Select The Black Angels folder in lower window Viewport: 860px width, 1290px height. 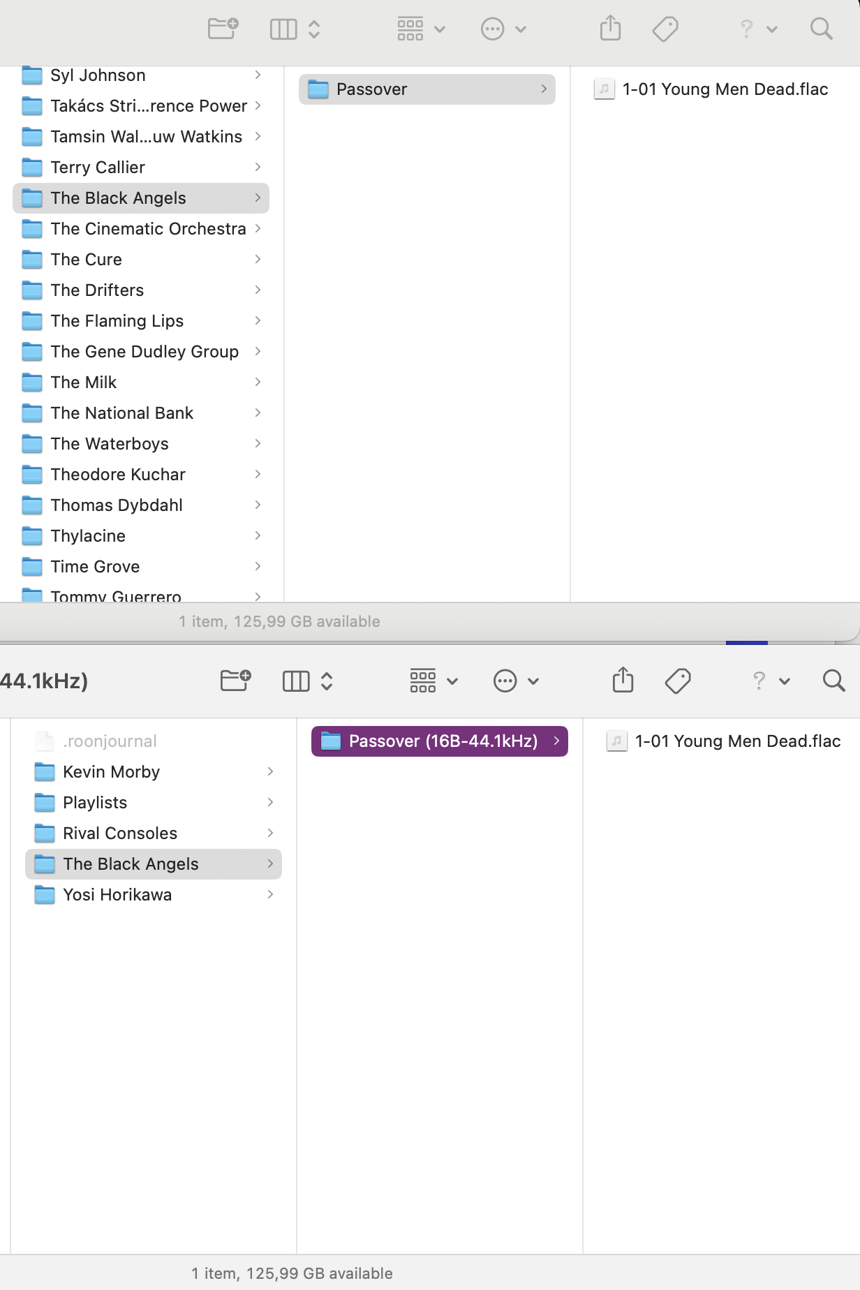coord(154,864)
